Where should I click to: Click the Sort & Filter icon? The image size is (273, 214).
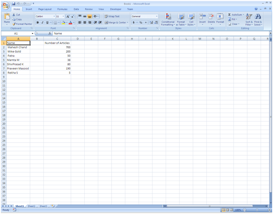coord(249,19)
